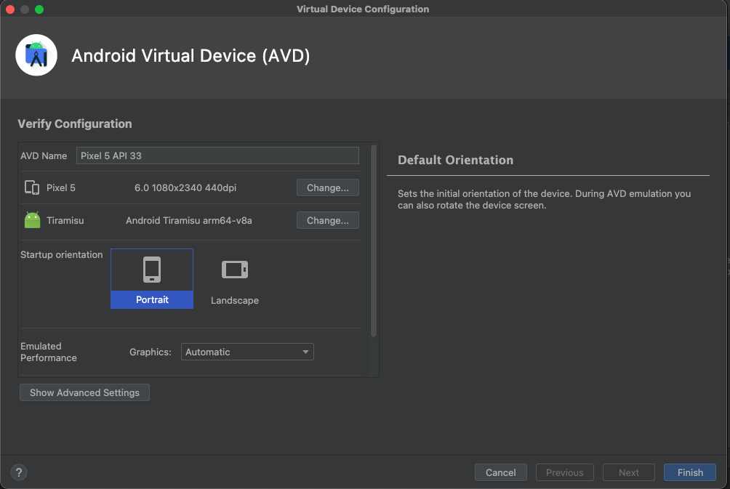Click Change button for Pixel 5 hardware

coord(327,187)
